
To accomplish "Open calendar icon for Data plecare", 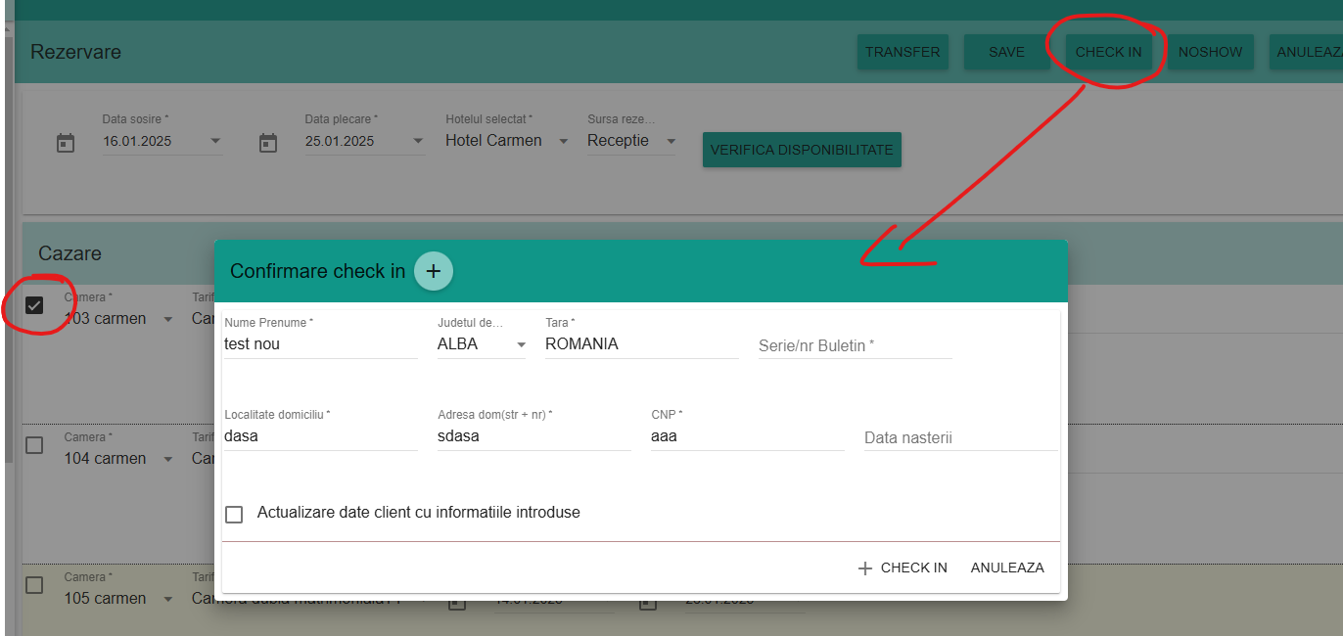I will (x=268, y=143).
